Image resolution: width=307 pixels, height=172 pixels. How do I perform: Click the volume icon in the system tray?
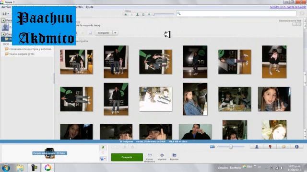coord(282,168)
